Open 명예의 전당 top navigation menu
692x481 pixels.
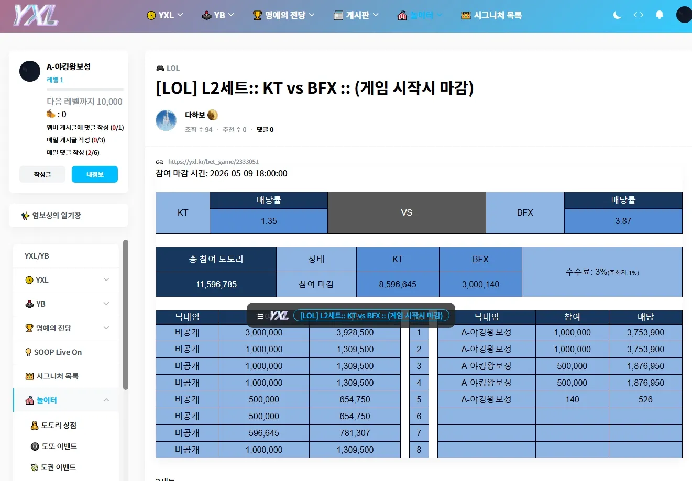[x=283, y=15]
